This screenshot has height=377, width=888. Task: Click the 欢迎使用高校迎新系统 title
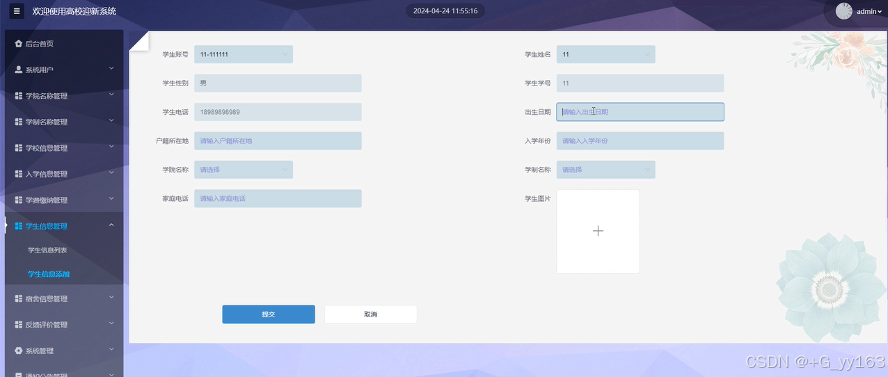click(x=74, y=11)
